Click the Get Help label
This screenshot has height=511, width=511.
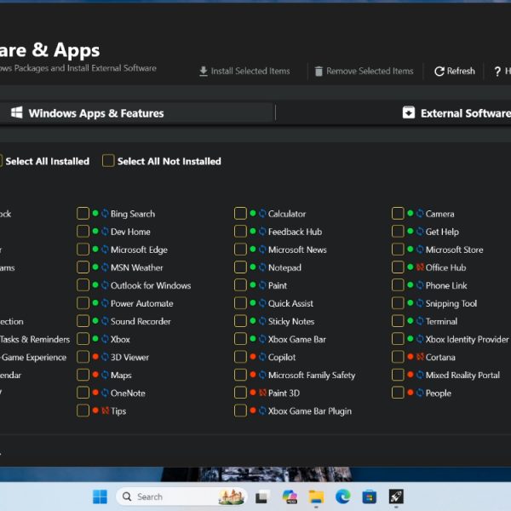click(x=442, y=232)
